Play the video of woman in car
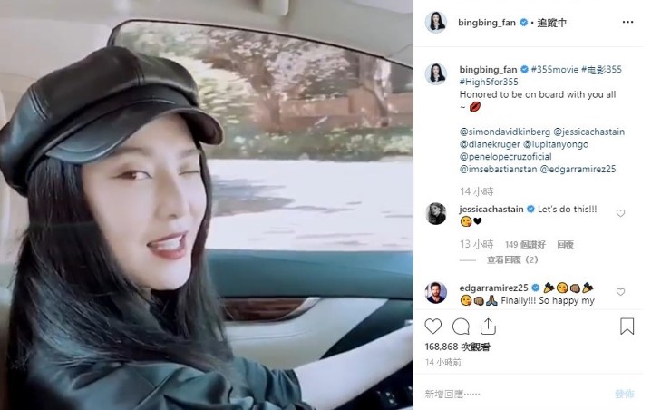This screenshot has height=410, width=651. (x=207, y=205)
